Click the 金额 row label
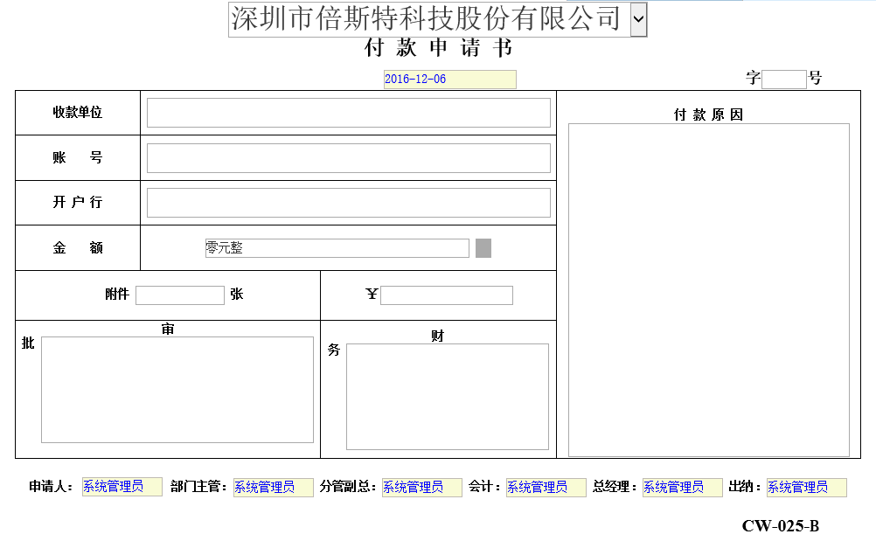Viewport: 876px width, 541px height. coord(78,247)
